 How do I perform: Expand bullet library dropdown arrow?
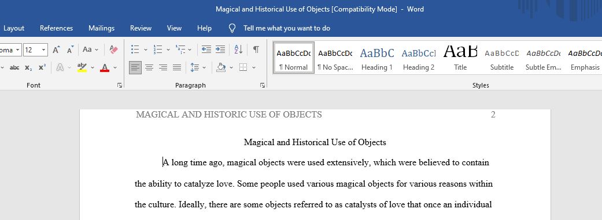146,50
